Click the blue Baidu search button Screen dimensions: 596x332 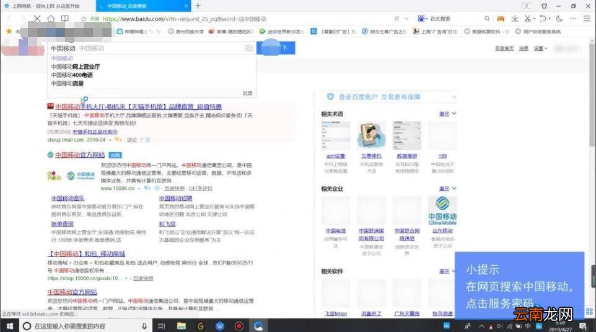coord(276,48)
